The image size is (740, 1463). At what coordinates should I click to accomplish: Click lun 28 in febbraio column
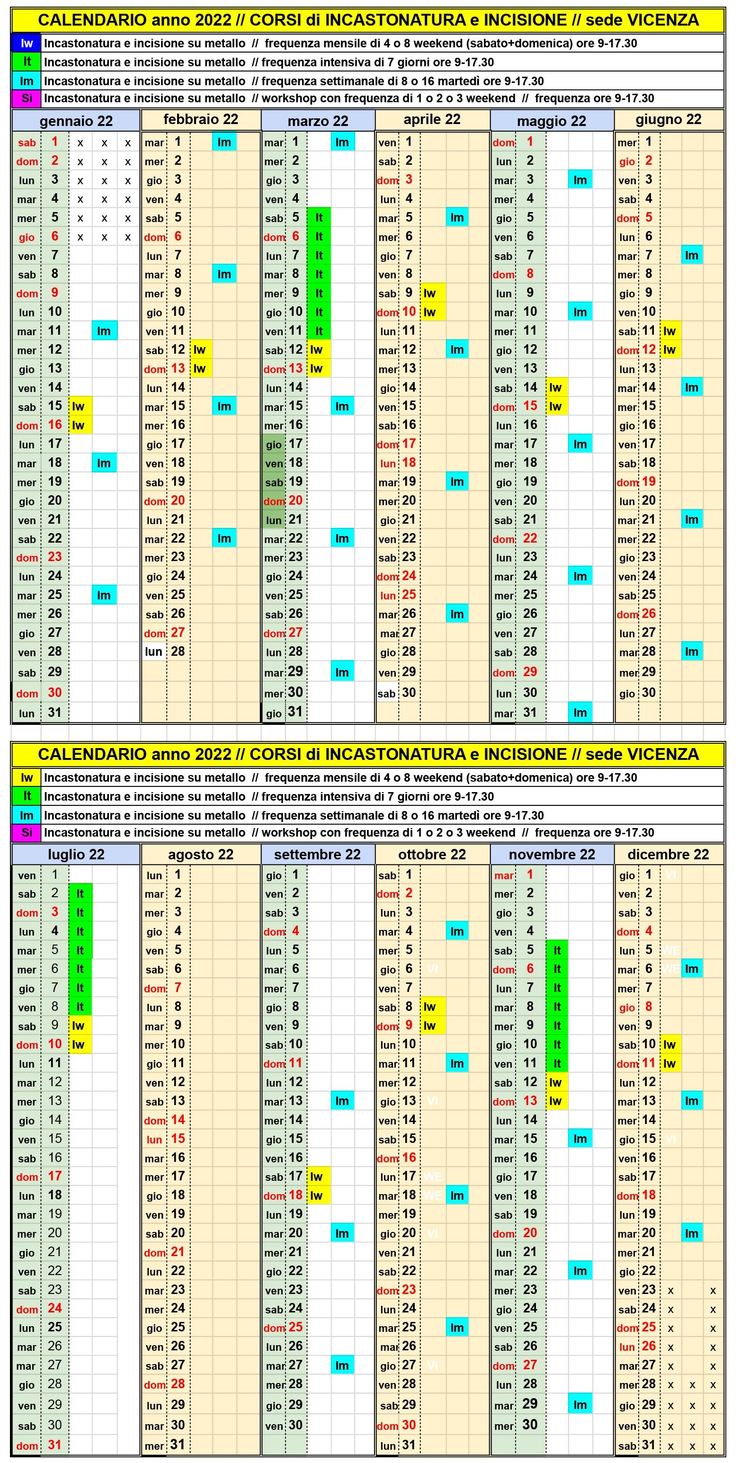point(165,651)
